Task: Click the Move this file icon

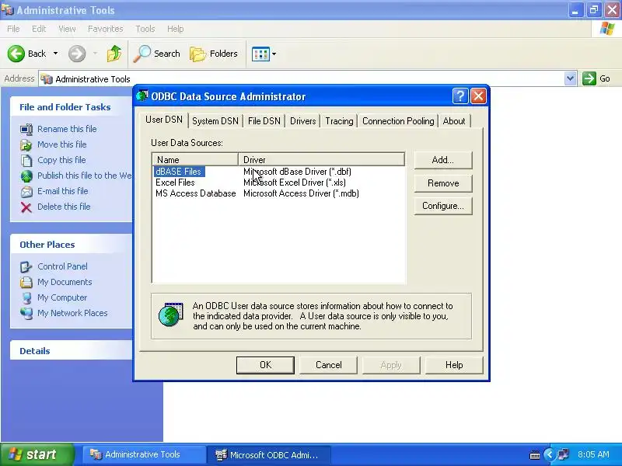Action: tap(26, 145)
